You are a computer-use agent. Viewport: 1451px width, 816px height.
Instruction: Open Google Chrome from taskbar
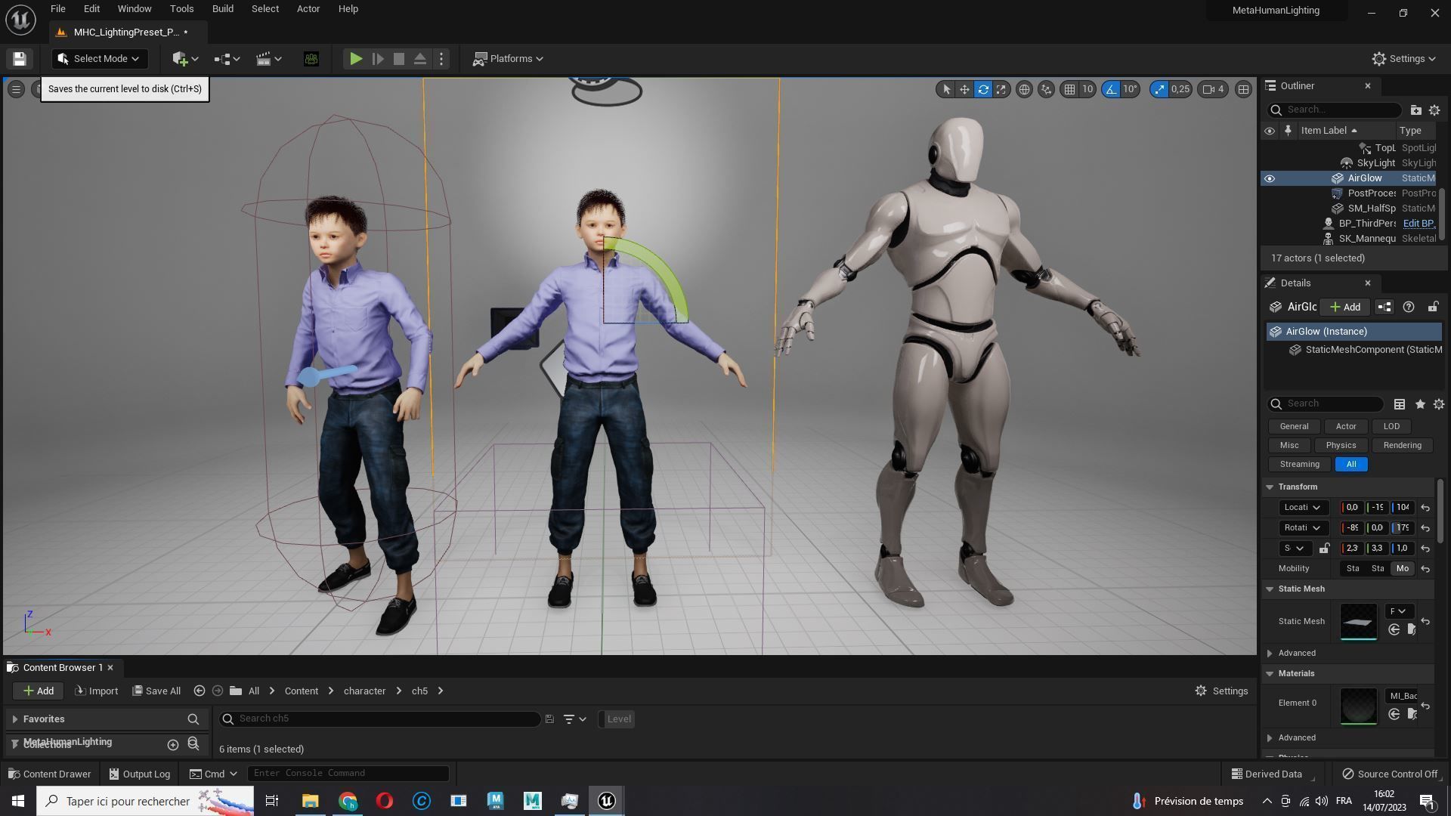(x=348, y=801)
